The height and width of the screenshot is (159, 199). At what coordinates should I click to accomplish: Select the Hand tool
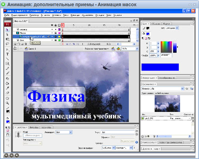click(7, 98)
